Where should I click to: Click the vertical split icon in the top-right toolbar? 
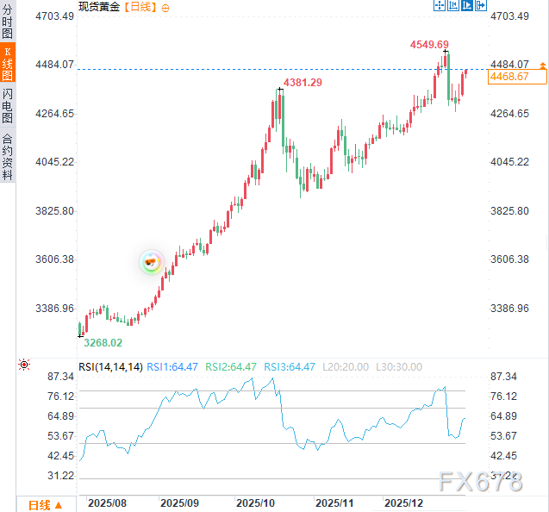point(452,5)
